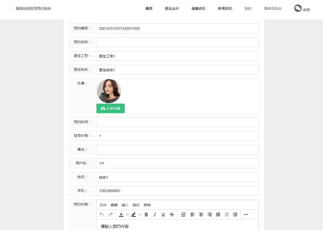Screen dimensions: 323x230
Task: Click the 手机 input field
Action: pyautogui.click(x=177, y=191)
